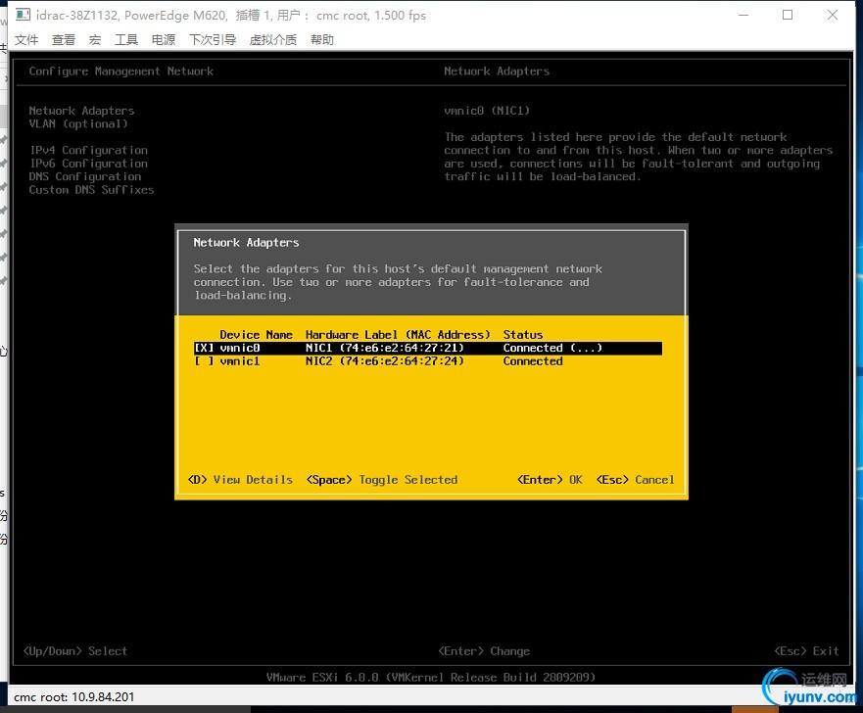Image resolution: width=863 pixels, height=713 pixels.
Task: Select Custom DNS Suffixes entry
Action: [x=91, y=190]
